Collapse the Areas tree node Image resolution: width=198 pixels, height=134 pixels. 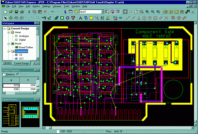point(9,33)
